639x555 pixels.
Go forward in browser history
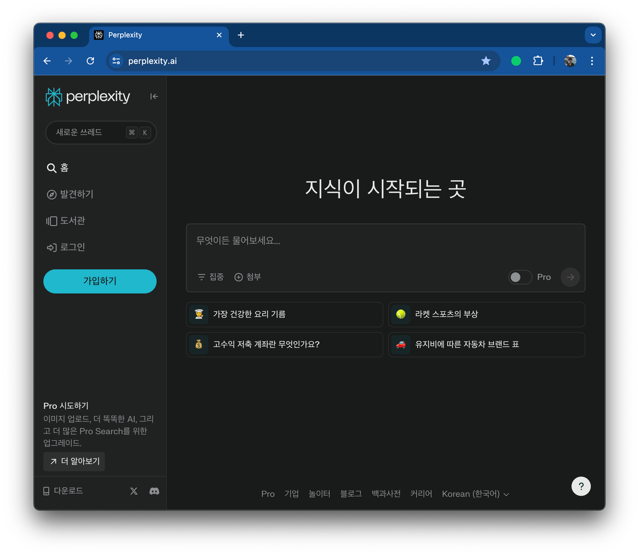[69, 61]
